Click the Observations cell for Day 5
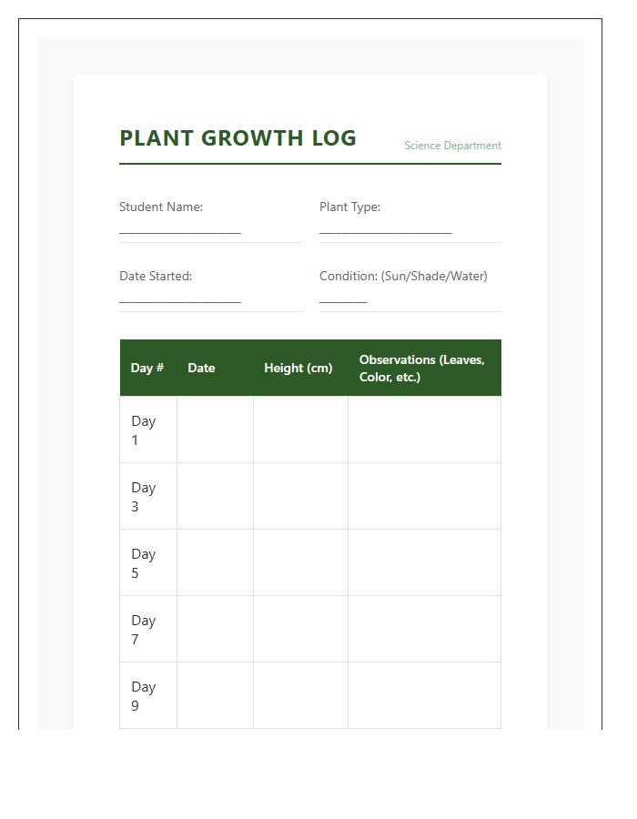The width and height of the screenshot is (637, 819). (424, 562)
